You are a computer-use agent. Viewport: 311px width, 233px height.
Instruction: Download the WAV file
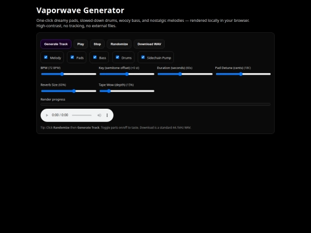point(149,44)
